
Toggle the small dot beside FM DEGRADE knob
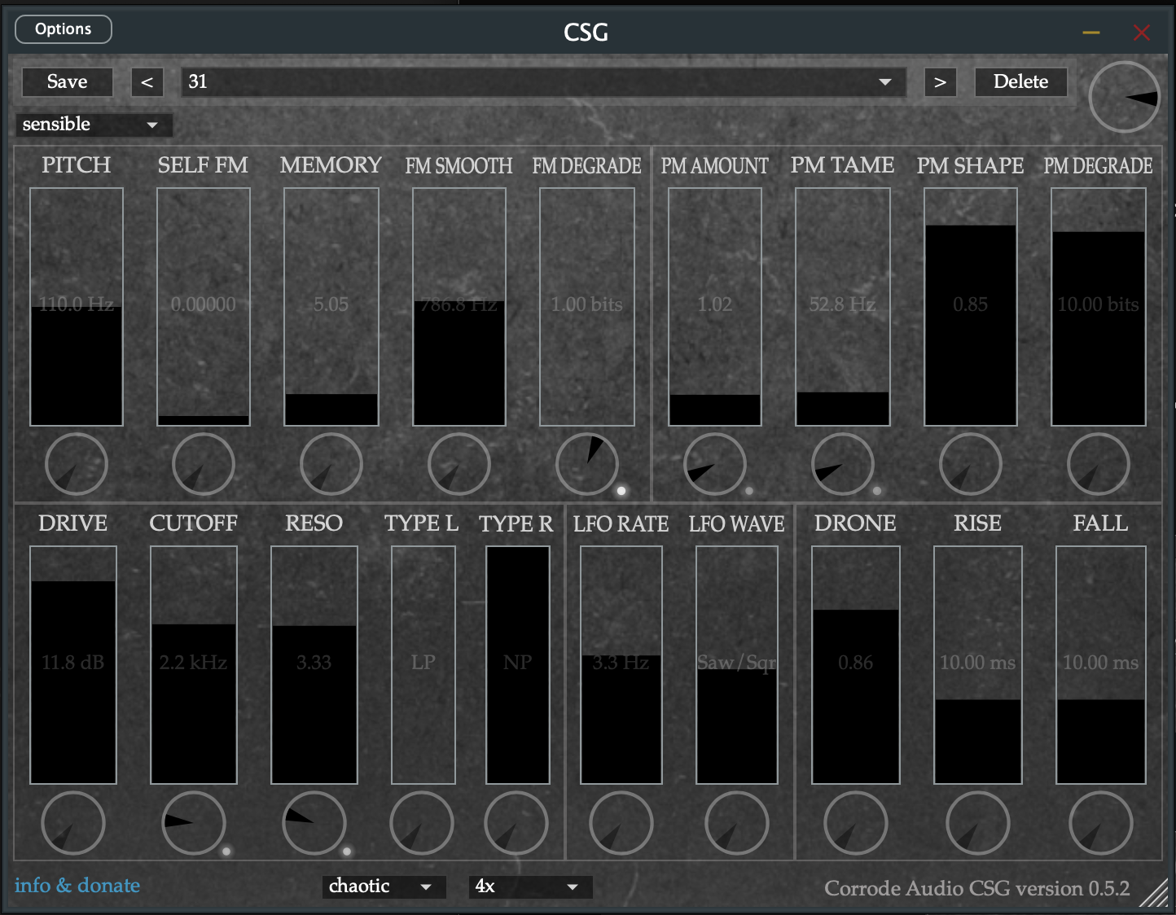click(x=621, y=491)
